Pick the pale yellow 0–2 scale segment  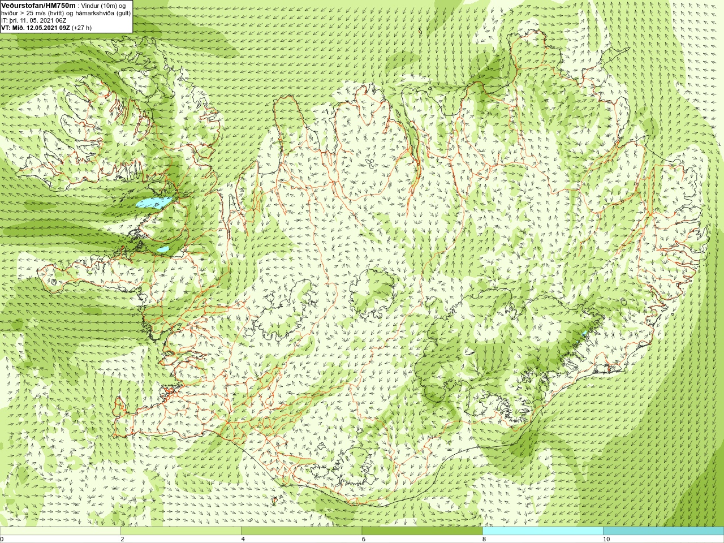(61, 531)
